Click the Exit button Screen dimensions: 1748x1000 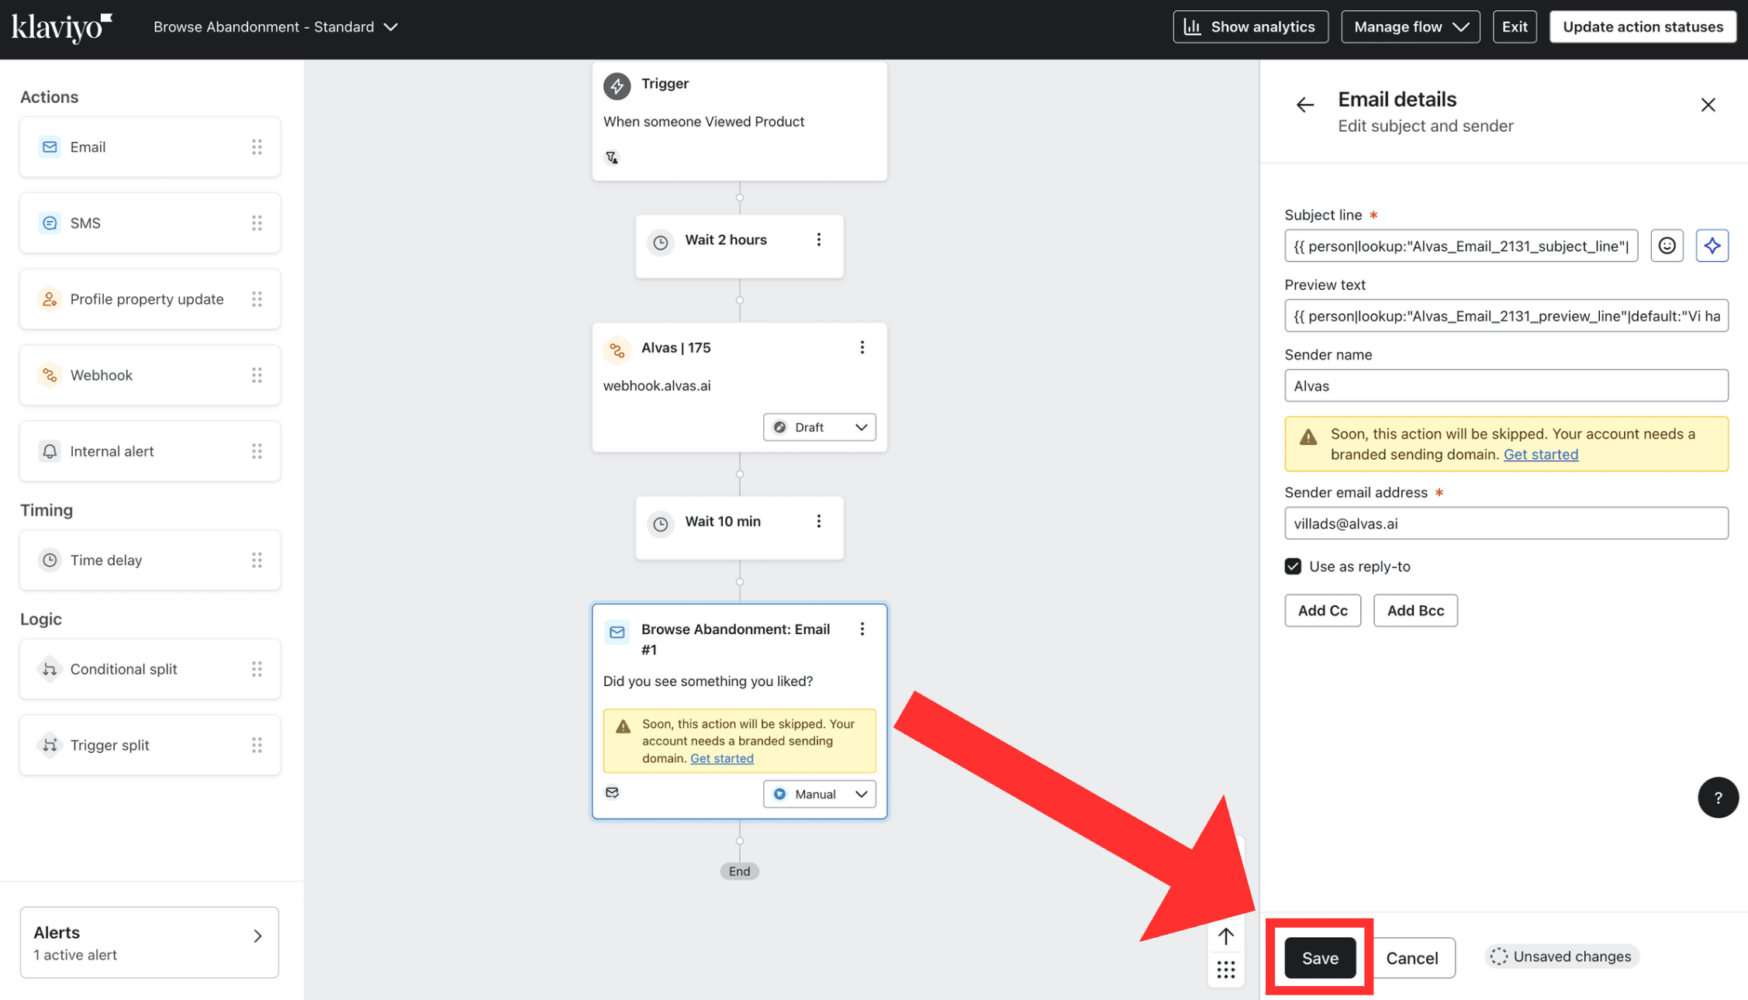1514,27
